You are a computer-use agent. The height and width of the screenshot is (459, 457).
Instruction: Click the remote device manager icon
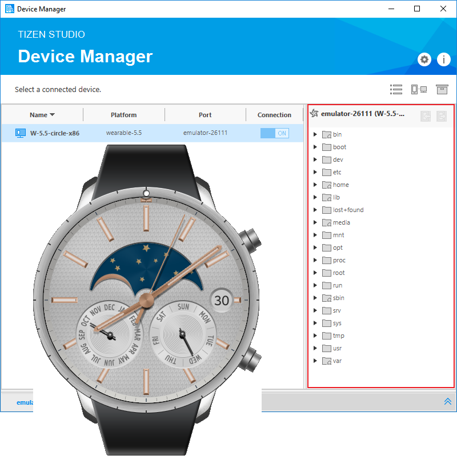point(419,89)
